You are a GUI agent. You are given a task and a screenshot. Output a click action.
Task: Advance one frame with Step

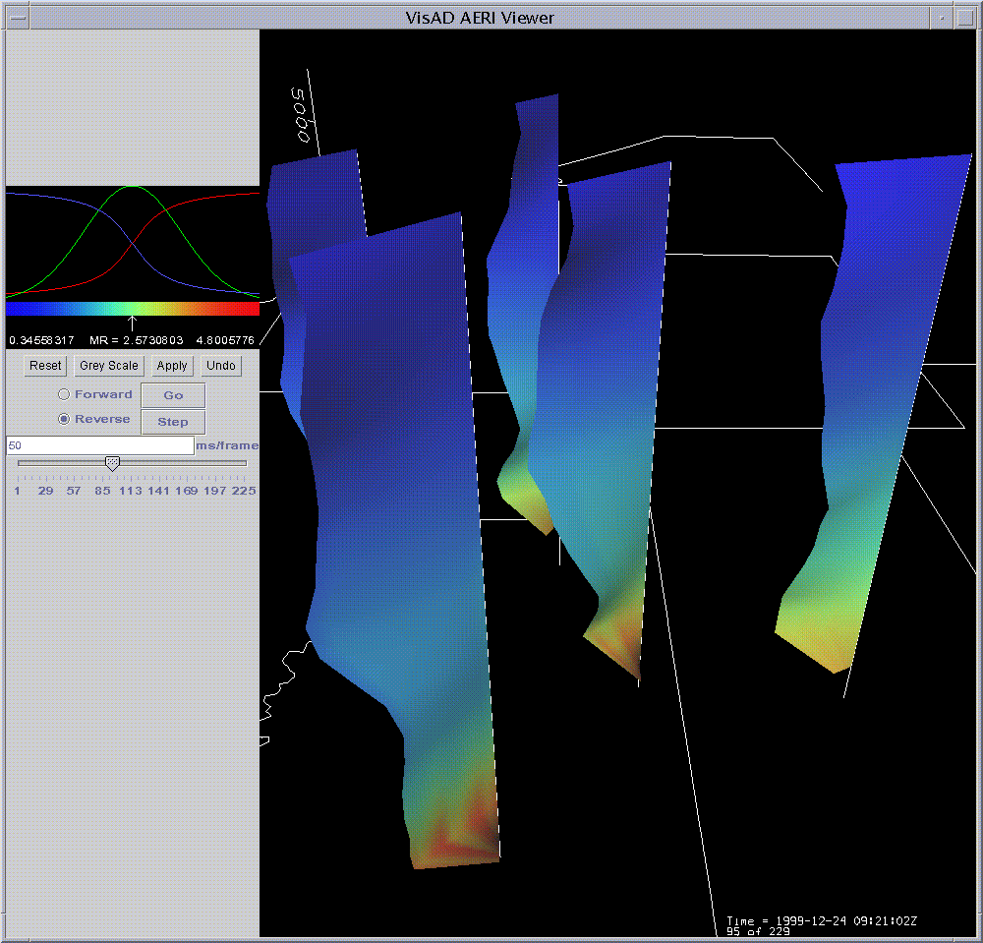[173, 422]
